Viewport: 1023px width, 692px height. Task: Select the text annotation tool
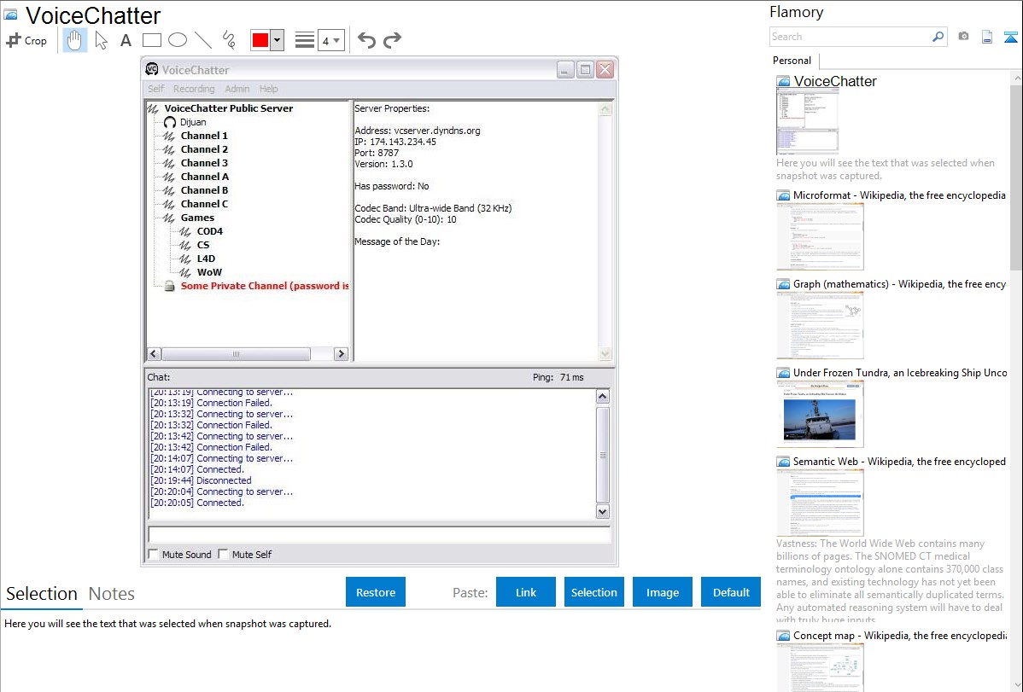126,40
